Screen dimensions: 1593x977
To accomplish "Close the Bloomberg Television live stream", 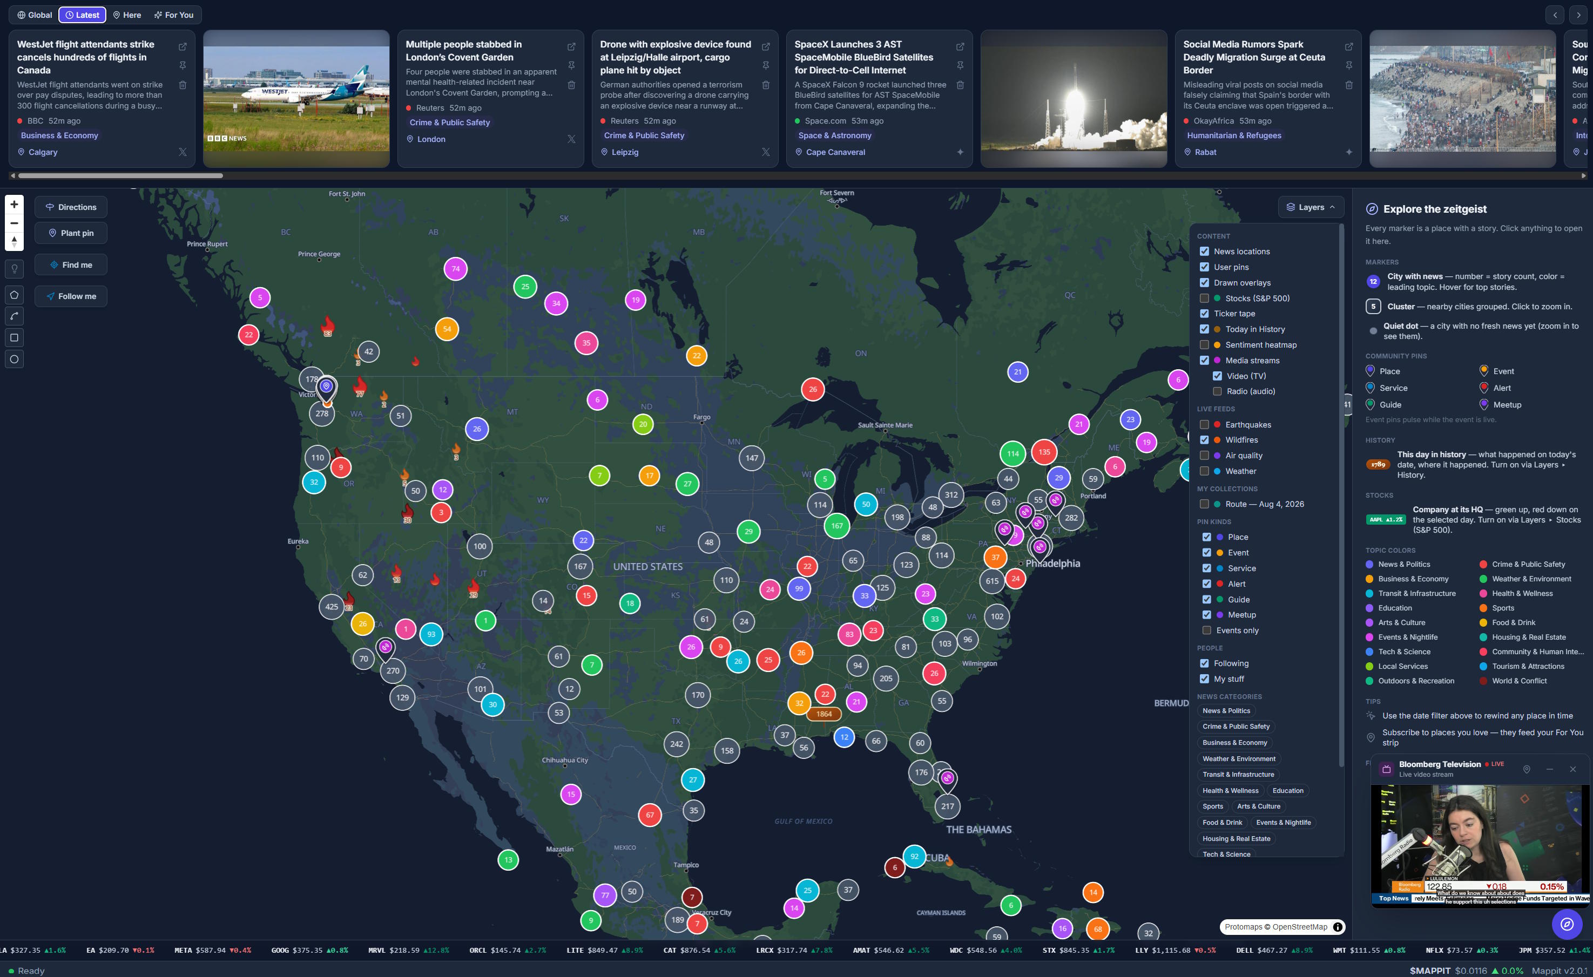I will [x=1573, y=769].
